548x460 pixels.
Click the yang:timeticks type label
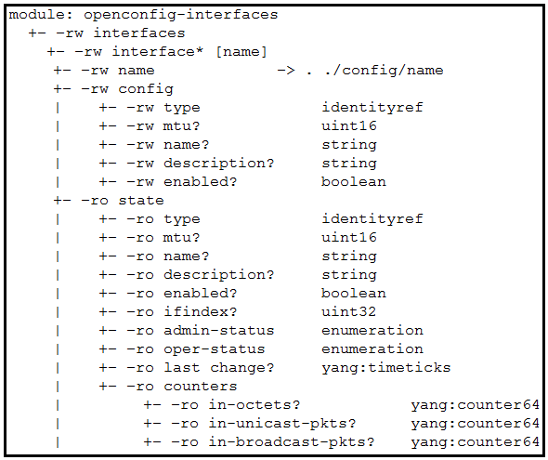click(386, 368)
